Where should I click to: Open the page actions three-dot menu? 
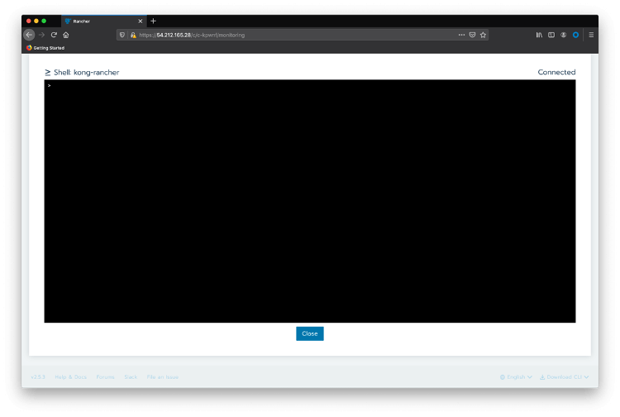click(461, 35)
